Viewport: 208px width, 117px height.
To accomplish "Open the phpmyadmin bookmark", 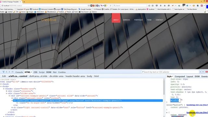I will tap(141, 9).
